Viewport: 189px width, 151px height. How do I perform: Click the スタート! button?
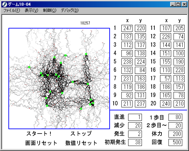39,134
